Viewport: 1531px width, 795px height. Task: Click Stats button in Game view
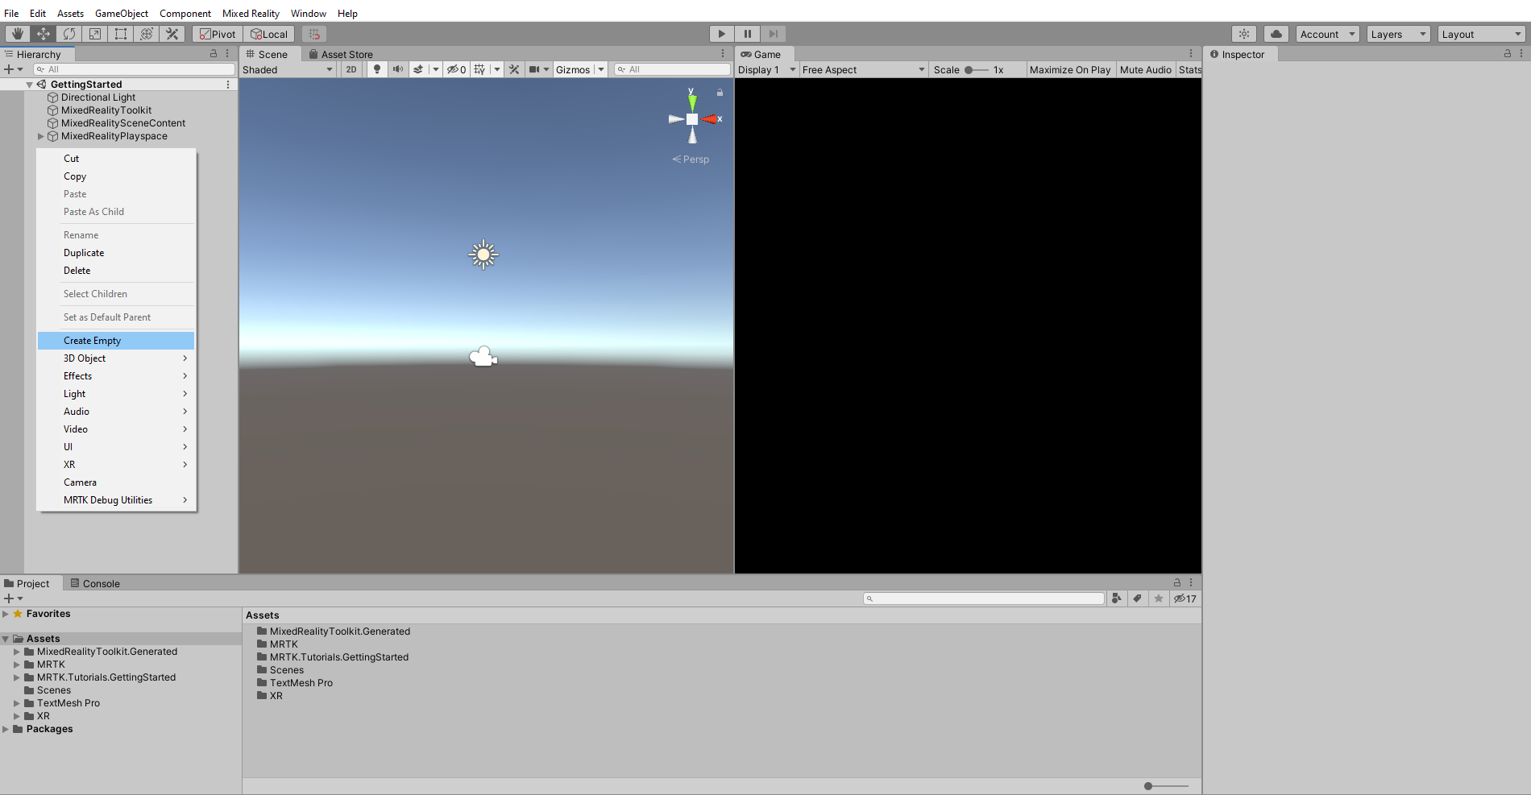tap(1189, 69)
